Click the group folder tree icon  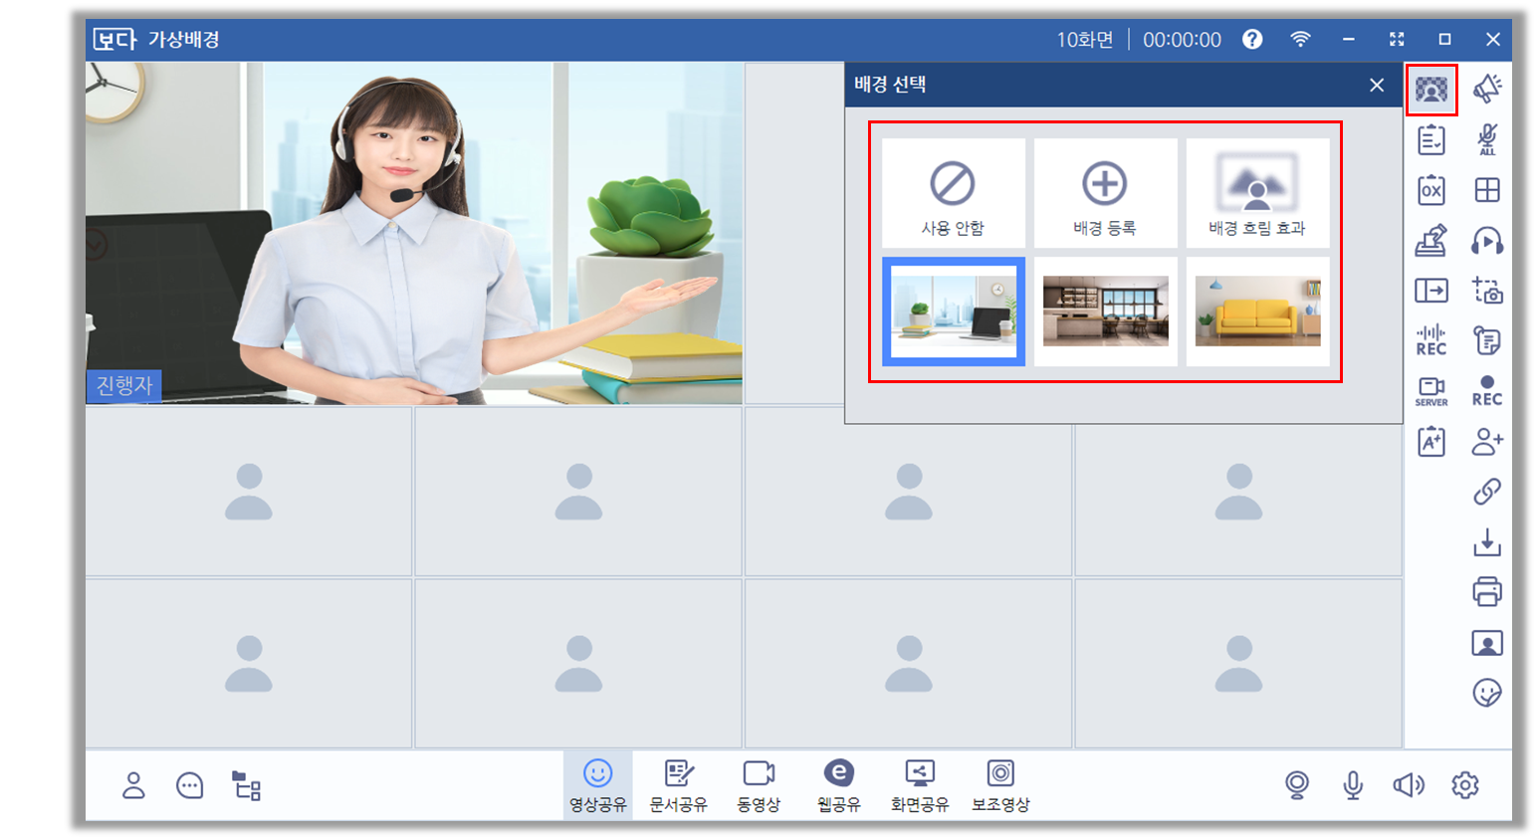coord(246,785)
